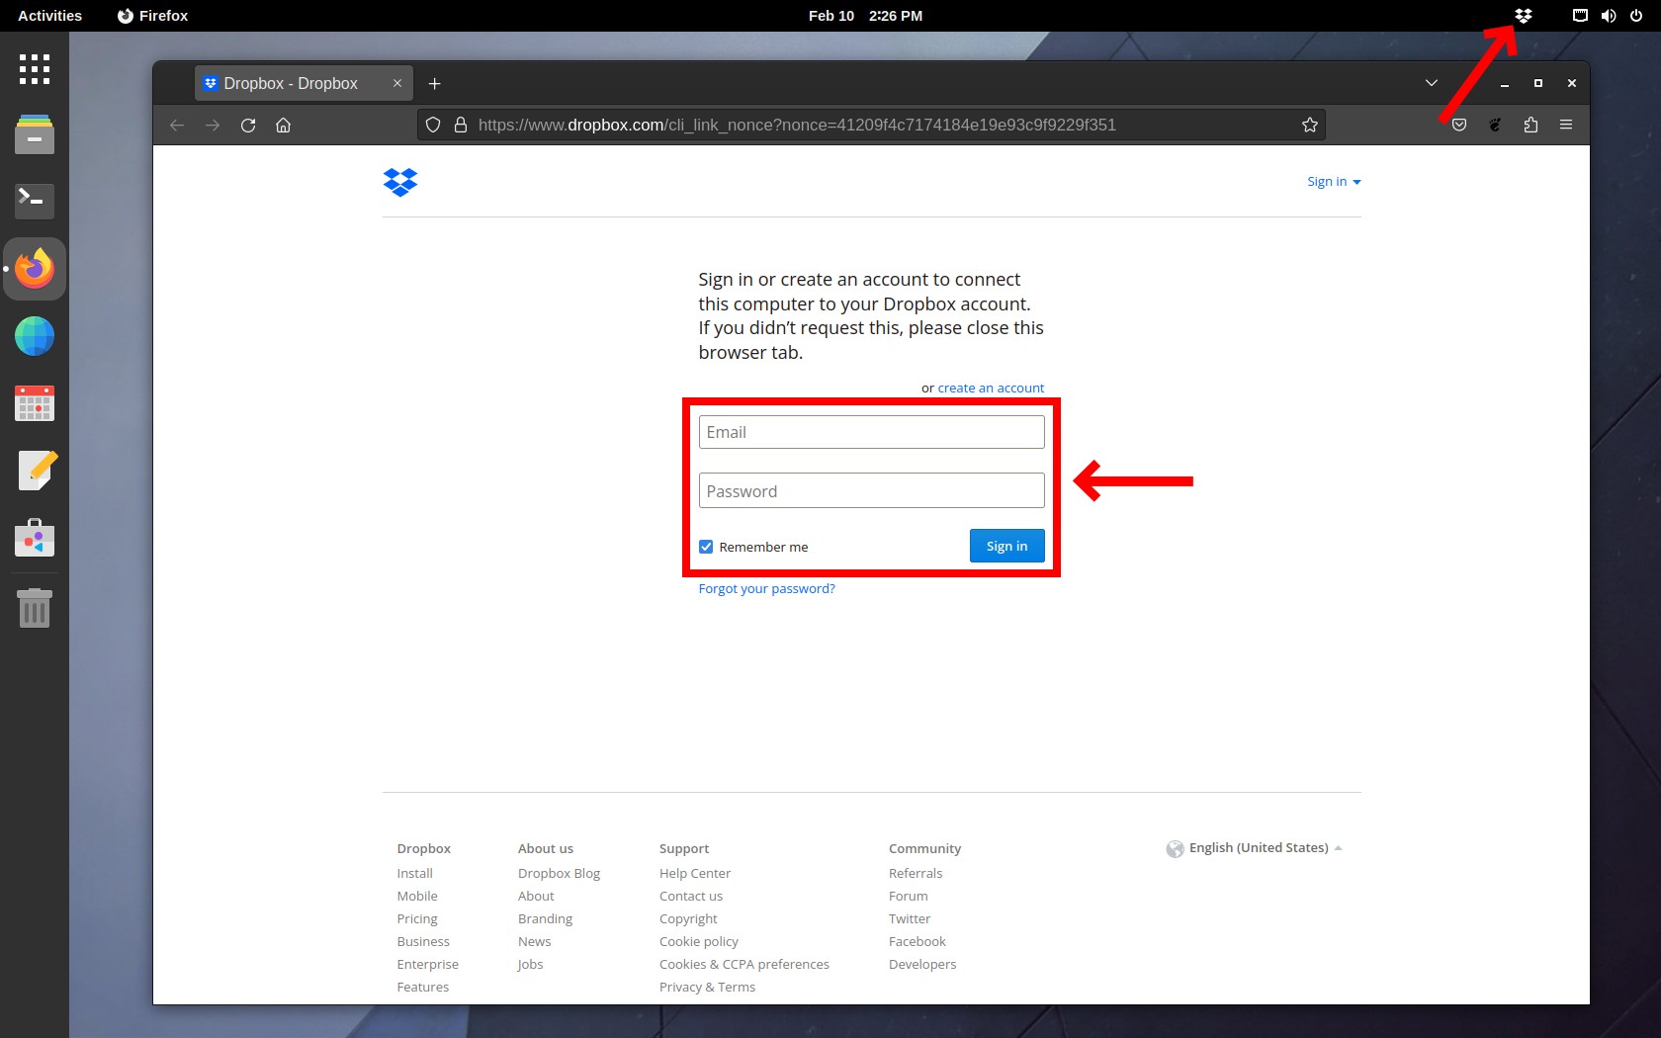Open the Cookie policy footer link
This screenshot has height=1038, width=1661.
click(699, 942)
